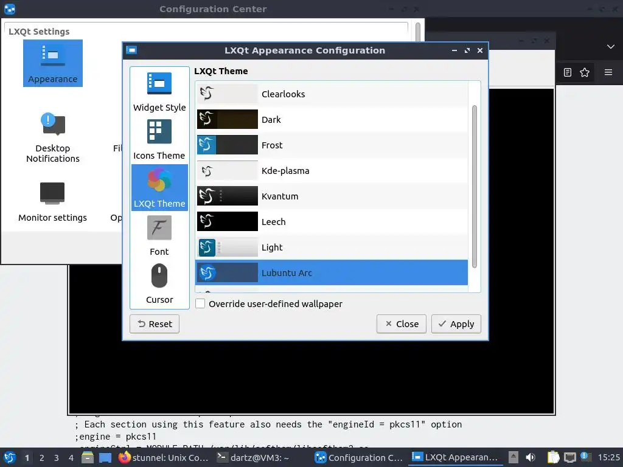Image resolution: width=623 pixels, height=467 pixels.
Task: Open the volume control tray icon
Action: coord(531,457)
